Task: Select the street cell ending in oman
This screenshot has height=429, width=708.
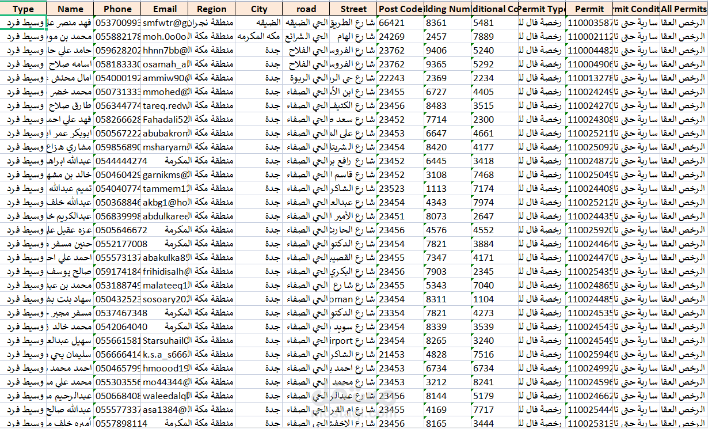Action: pyautogui.click(x=353, y=299)
